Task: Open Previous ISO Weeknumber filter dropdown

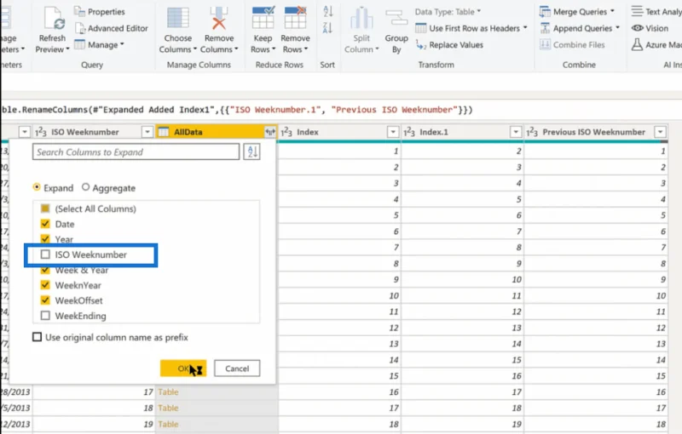Action: (660, 132)
